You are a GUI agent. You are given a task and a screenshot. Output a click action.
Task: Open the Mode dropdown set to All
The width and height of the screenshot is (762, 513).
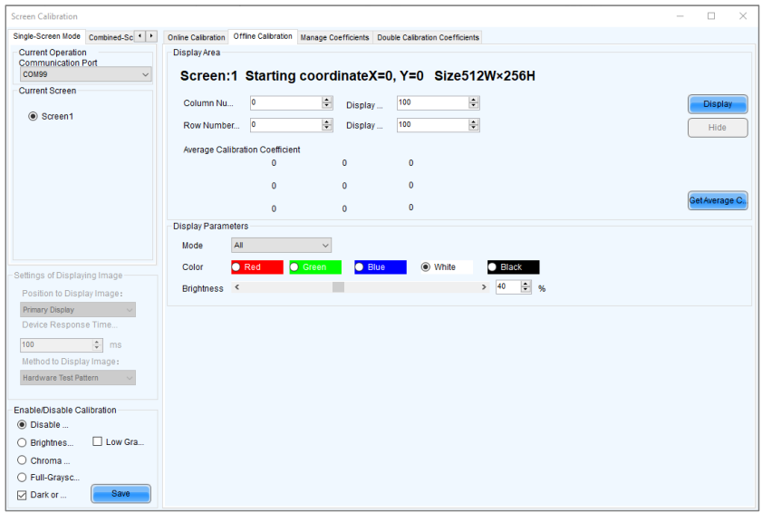[x=281, y=245]
